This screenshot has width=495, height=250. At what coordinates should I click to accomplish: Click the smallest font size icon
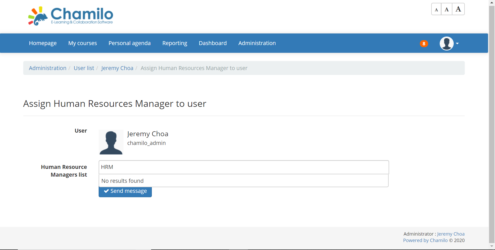pyautogui.click(x=436, y=9)
